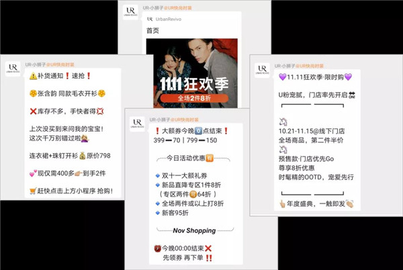Click the small UrbanRevivo mini-program logo
This screenshot has height=270, width=403.
pos(150,19)
